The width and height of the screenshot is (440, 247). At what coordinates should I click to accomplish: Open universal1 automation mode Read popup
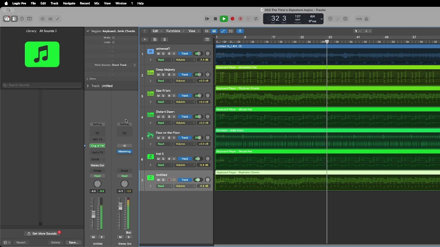(165, 60)
